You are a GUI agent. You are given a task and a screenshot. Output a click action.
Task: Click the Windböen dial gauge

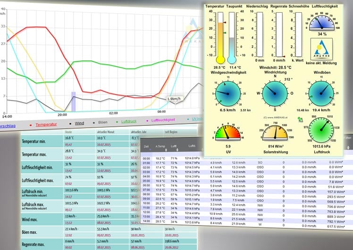[x=321, y=93]
